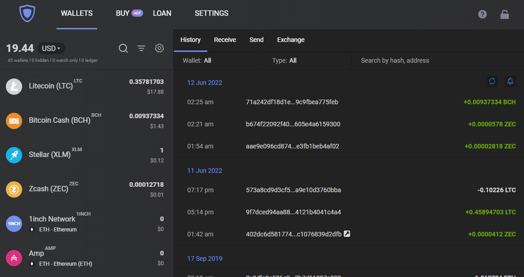Select the Bitcoin Cash (BCH) wallet
This screenshot has width=524, height=277.
pos(87,121)
